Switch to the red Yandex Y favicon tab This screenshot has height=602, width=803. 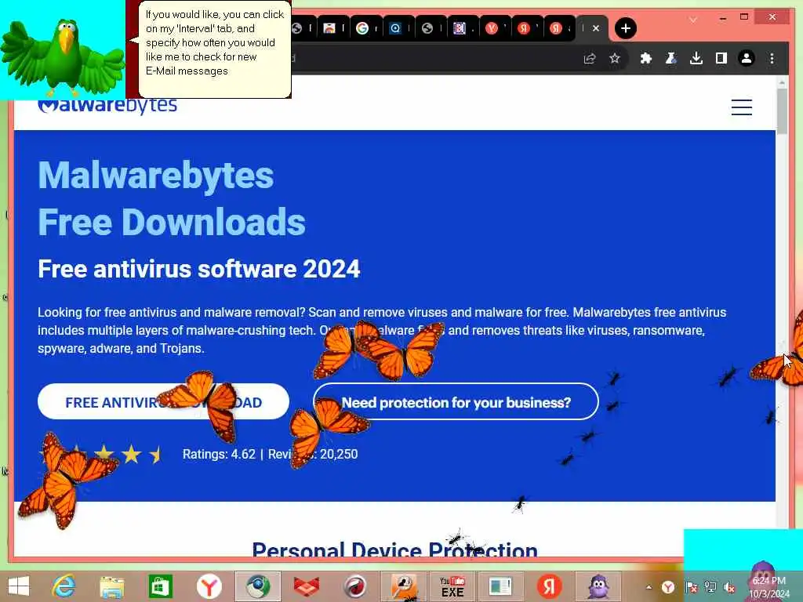492,28
